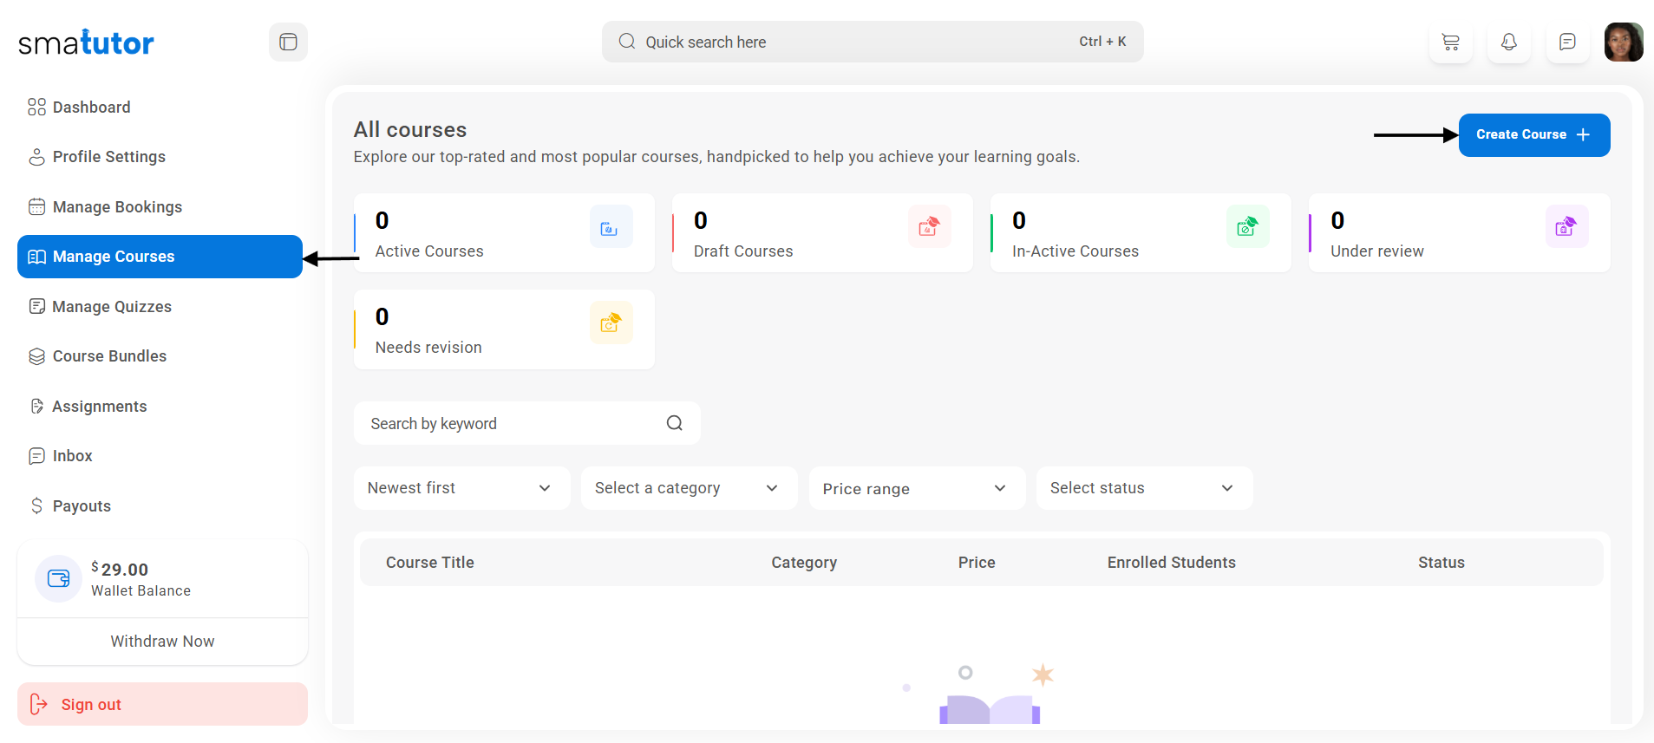Go to Manage Quizzes in sidebar
Viewport: 1654px width, 743px height.
[x=111, y=307]
